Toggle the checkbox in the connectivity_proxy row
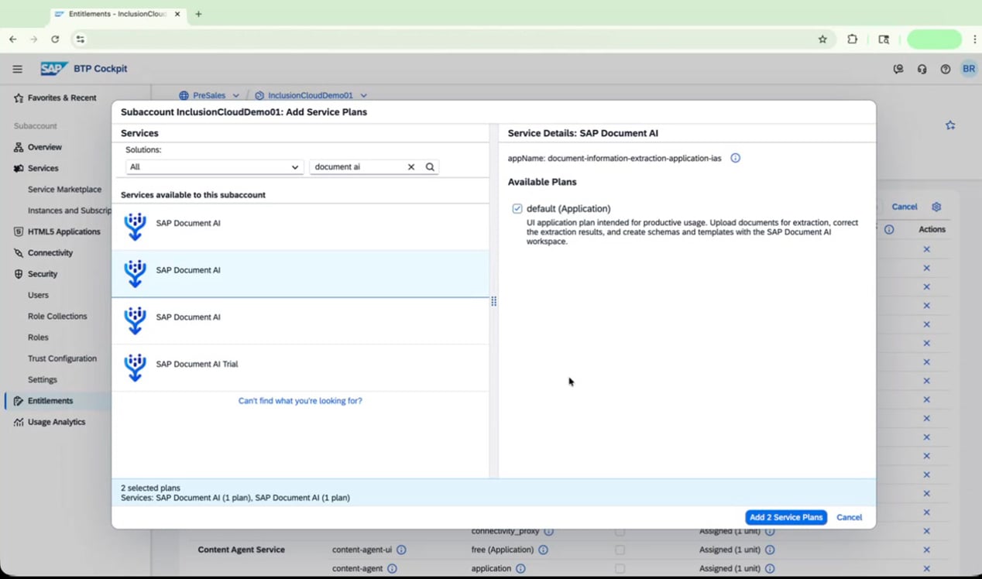The height and width of the screenshot is (579, 982). 620,532
